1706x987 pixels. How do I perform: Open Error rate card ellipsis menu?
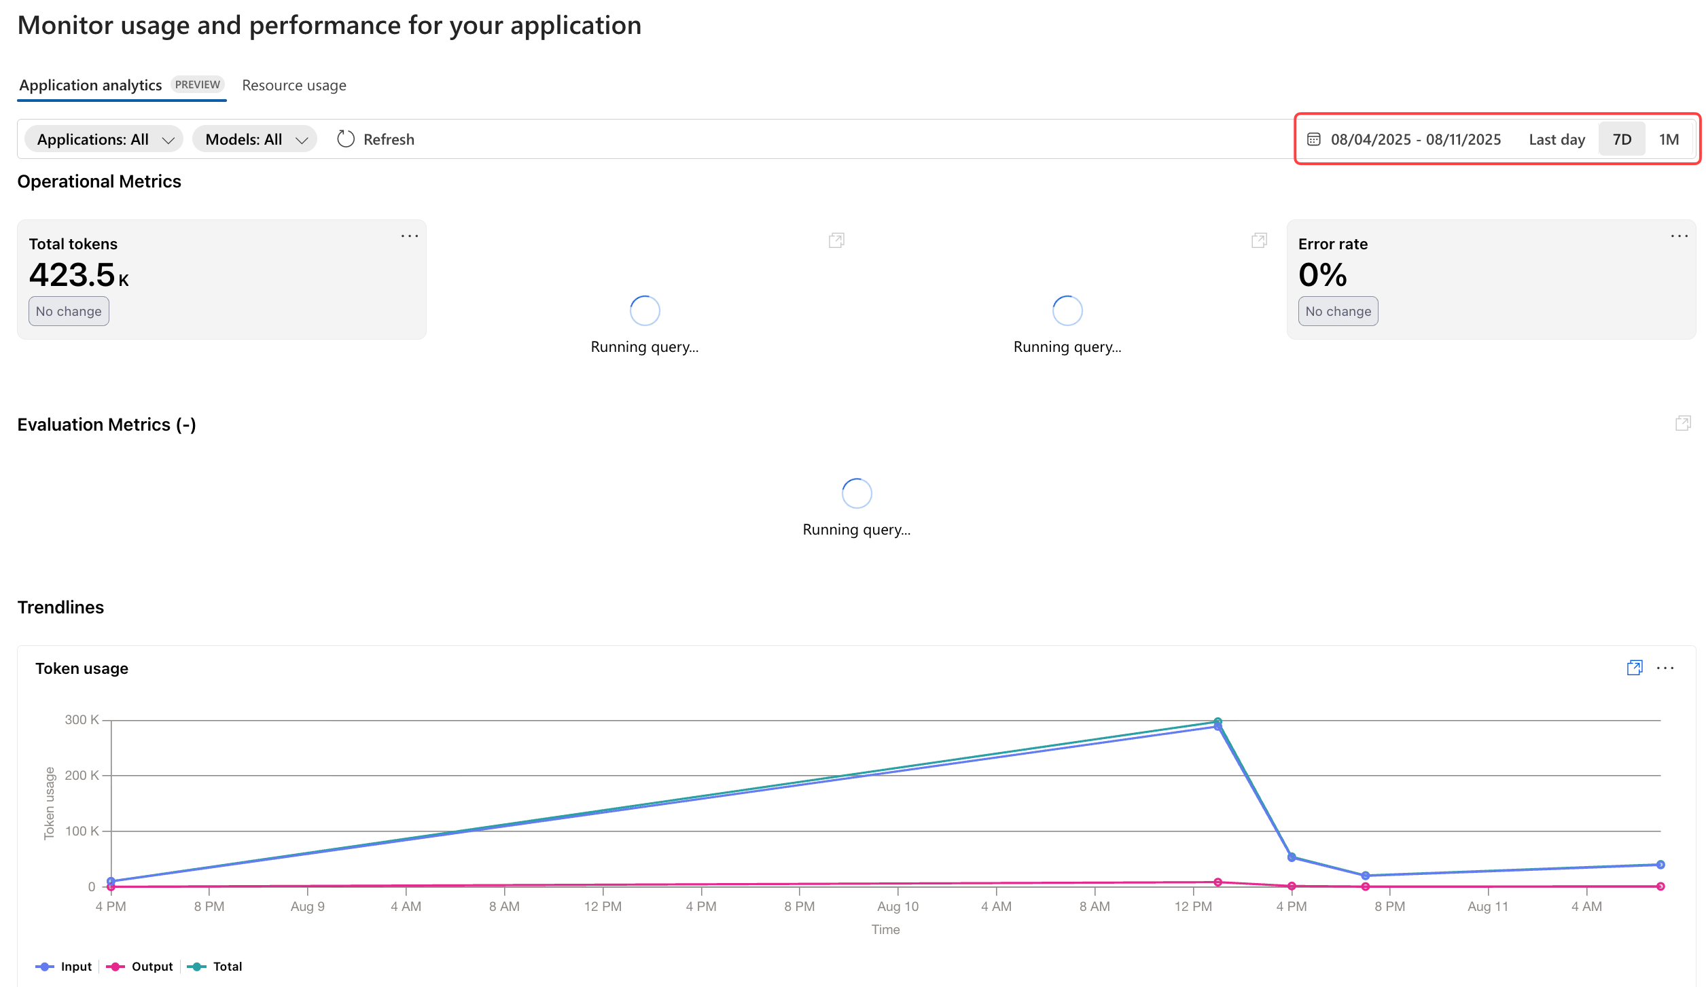pyautogui.click(x=1679, y=236)
